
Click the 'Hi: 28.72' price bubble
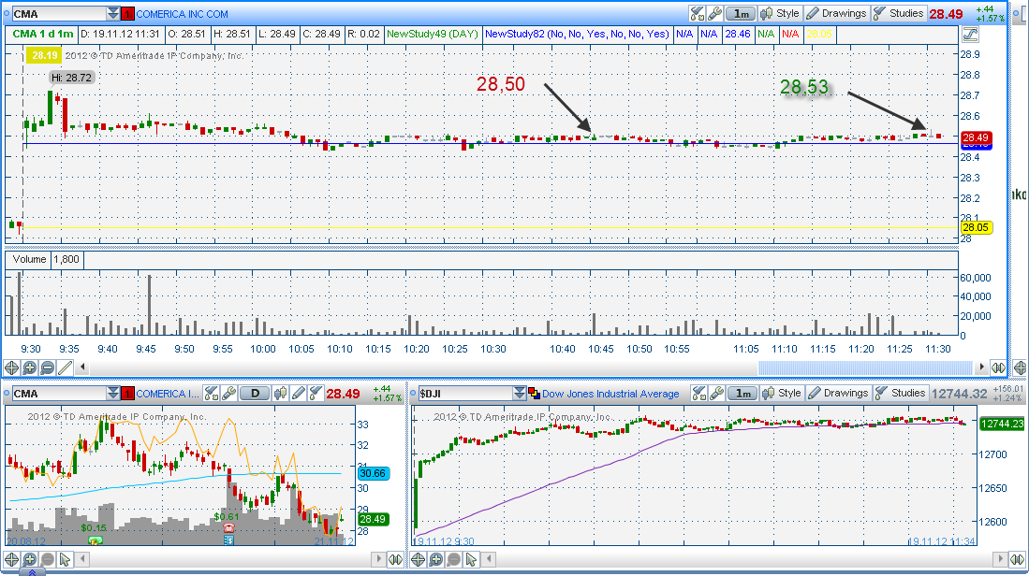pos(71,78)
